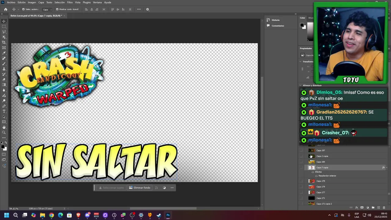The height and width of the screenshot is (220, 391).
Task: Select the Brush tool
Action: pos(4,64)
